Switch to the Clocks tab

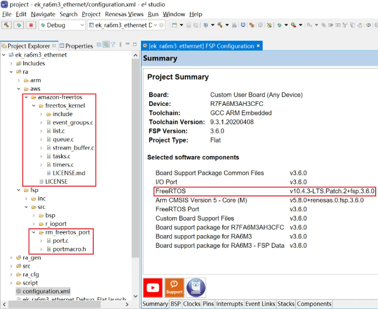(192, 304)
